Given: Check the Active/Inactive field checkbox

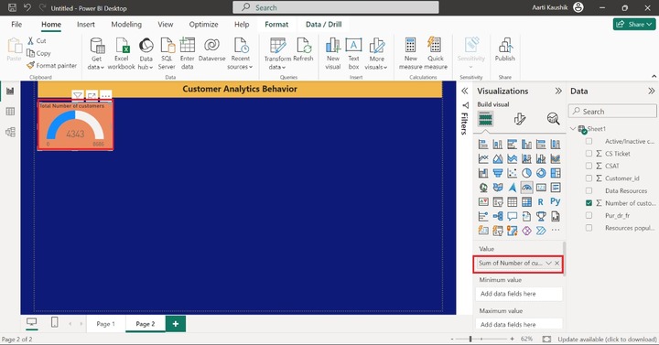Looking at the screenshot, I should (589, 141).
